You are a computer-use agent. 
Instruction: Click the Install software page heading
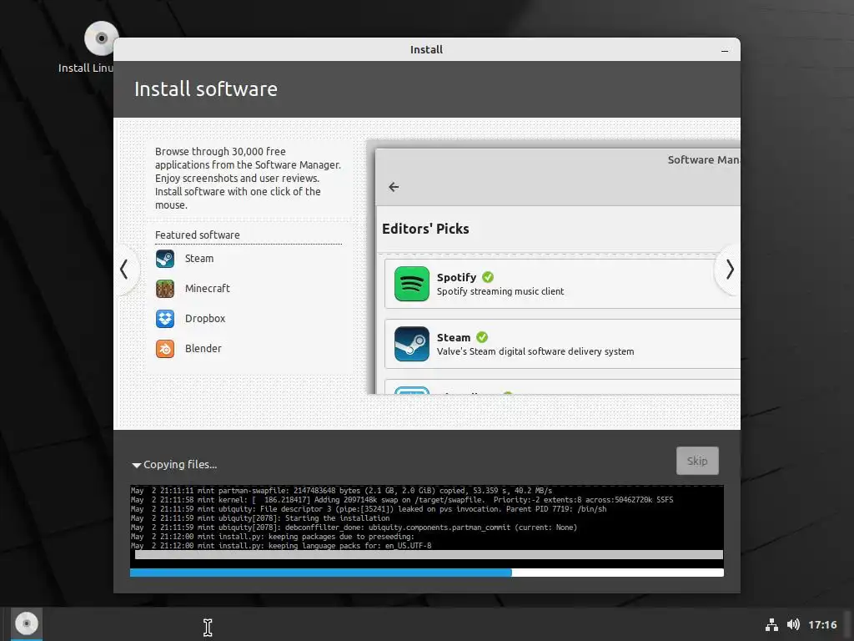tap(206, 88)
